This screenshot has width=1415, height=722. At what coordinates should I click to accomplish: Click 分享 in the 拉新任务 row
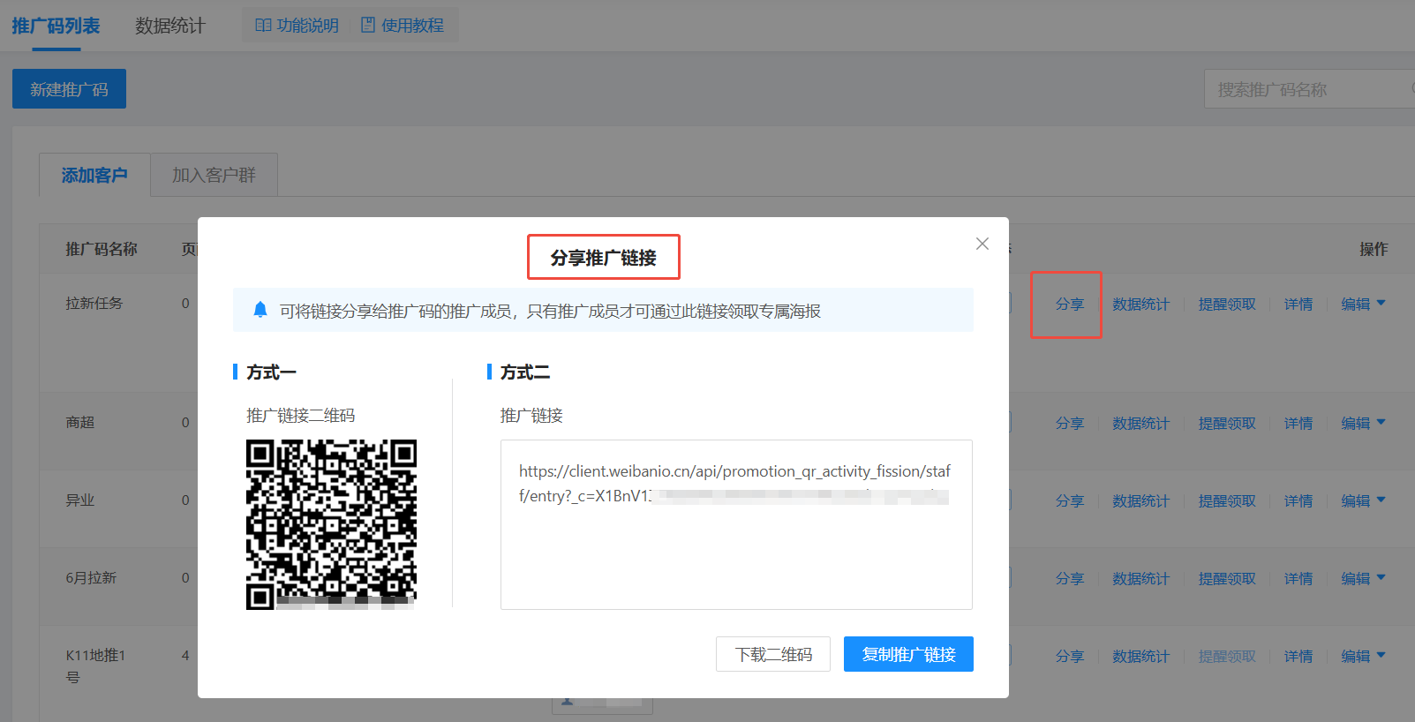pos(1070,304)
